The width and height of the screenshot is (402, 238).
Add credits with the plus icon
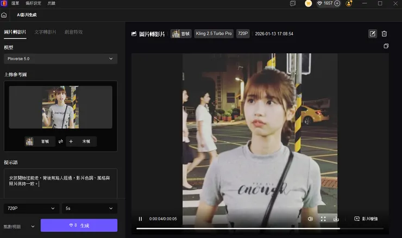coord(337,3)
